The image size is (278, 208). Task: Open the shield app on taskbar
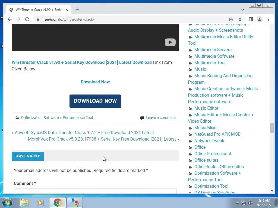[x=75, y=203]
